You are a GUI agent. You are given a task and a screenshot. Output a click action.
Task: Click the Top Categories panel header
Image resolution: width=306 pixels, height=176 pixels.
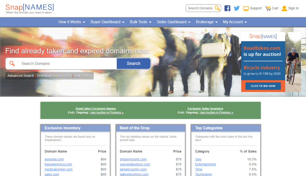coord(226,128)
